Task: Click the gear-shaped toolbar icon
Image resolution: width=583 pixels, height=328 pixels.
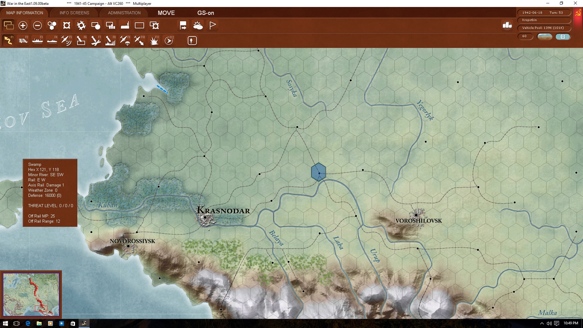Action: coord(81,26)
